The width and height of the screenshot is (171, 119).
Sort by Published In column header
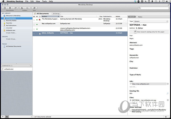109,17
